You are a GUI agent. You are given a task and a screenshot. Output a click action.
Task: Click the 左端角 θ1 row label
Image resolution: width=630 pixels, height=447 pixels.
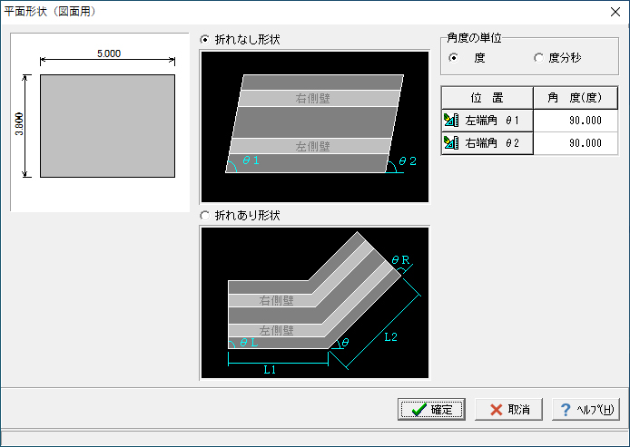(492, 121)
